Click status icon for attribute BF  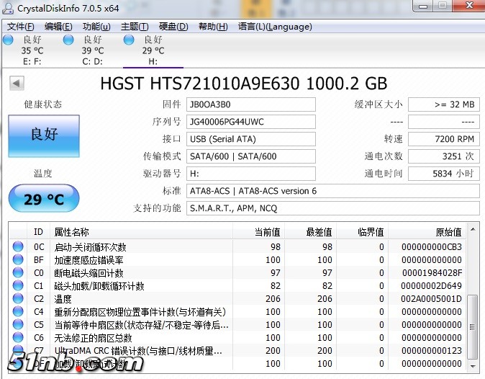pyautogui.click(x=18, y=260)
